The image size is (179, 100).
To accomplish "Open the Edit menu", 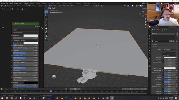I will [7, 4].
